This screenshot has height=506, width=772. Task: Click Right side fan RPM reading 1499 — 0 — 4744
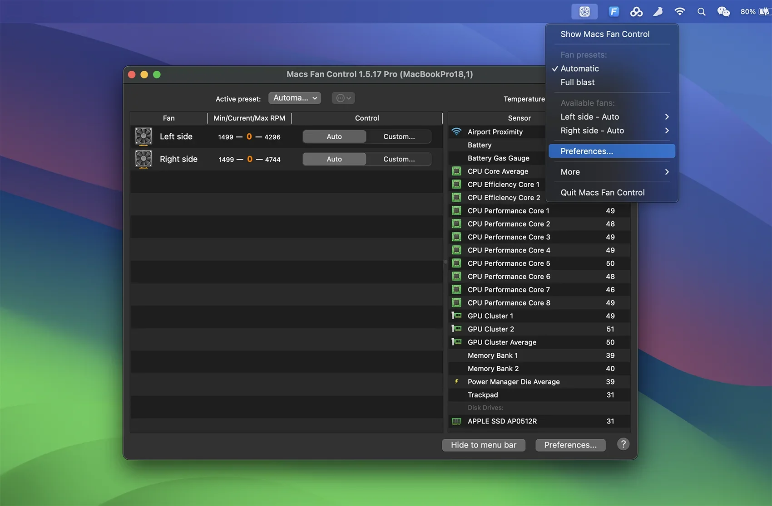pyautogui.click(x=249, y=159)
